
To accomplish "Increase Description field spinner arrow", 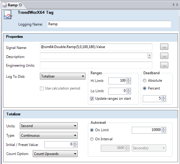I will [149, 55].
